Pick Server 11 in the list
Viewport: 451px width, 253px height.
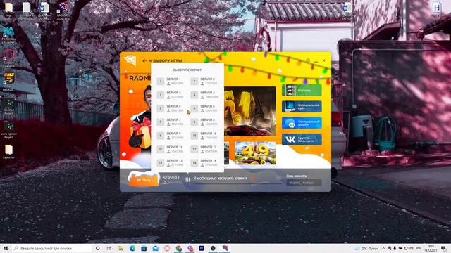(171, 149)
